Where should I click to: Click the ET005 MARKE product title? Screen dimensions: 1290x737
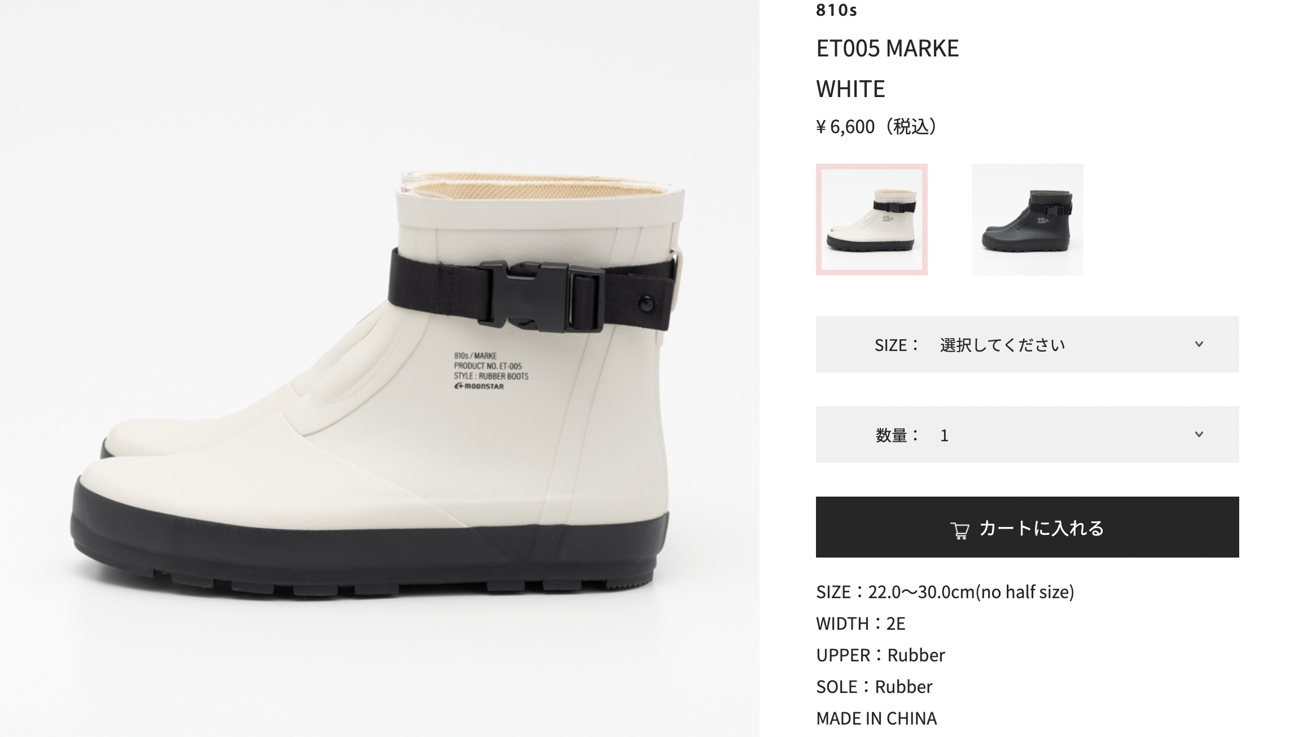tap(887, 49)
